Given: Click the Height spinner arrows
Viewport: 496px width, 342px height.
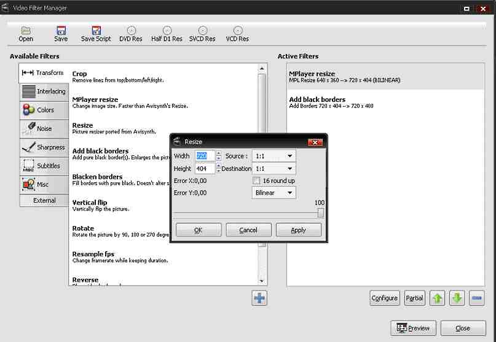Looking at the screenshot, I should pos(218,169).
